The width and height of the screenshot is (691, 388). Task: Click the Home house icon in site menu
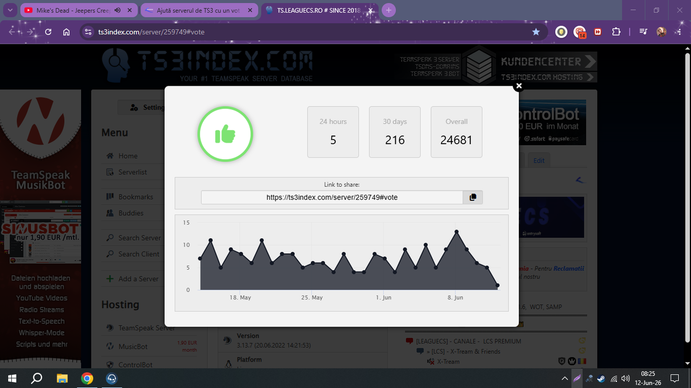110,156
